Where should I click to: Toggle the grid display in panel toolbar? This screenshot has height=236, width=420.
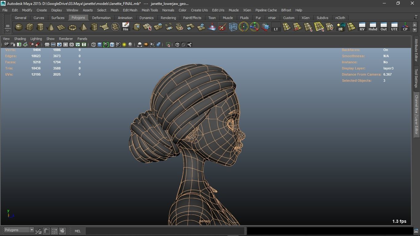(x=47, y=45)
